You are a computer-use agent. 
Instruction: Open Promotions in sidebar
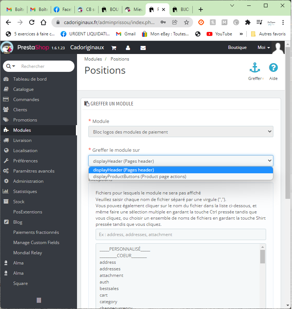[25, 120]
